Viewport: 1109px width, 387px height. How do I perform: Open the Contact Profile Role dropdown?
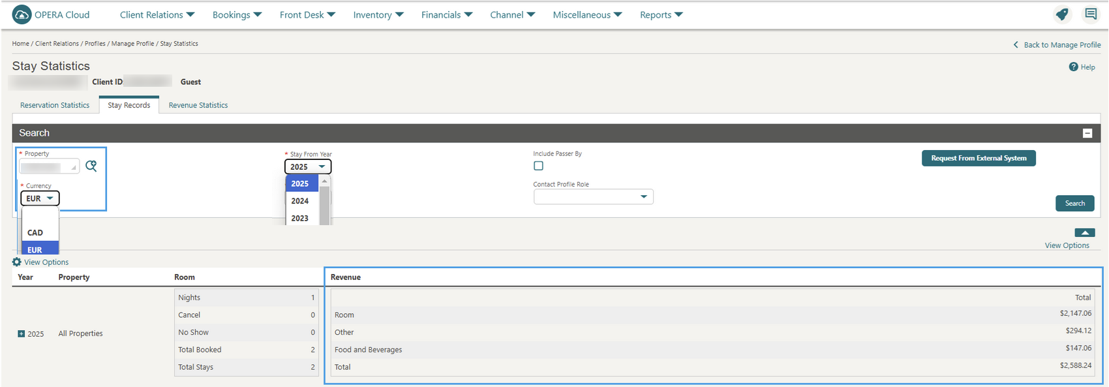pyautogui.click(x=594, y=196)
